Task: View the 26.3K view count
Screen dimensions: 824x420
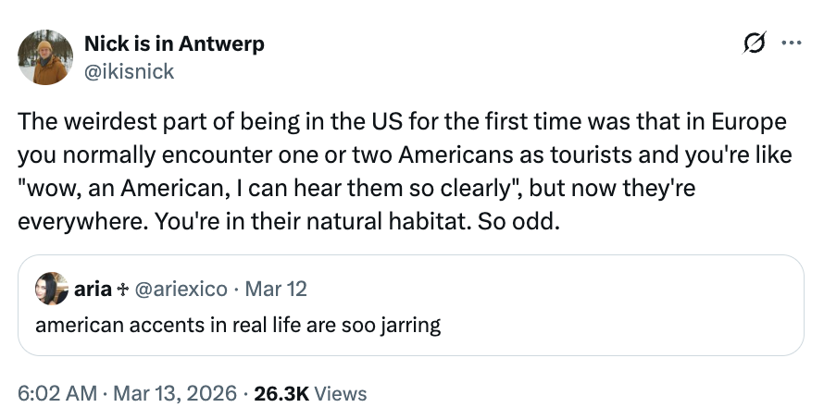Action: pos(281,393)
